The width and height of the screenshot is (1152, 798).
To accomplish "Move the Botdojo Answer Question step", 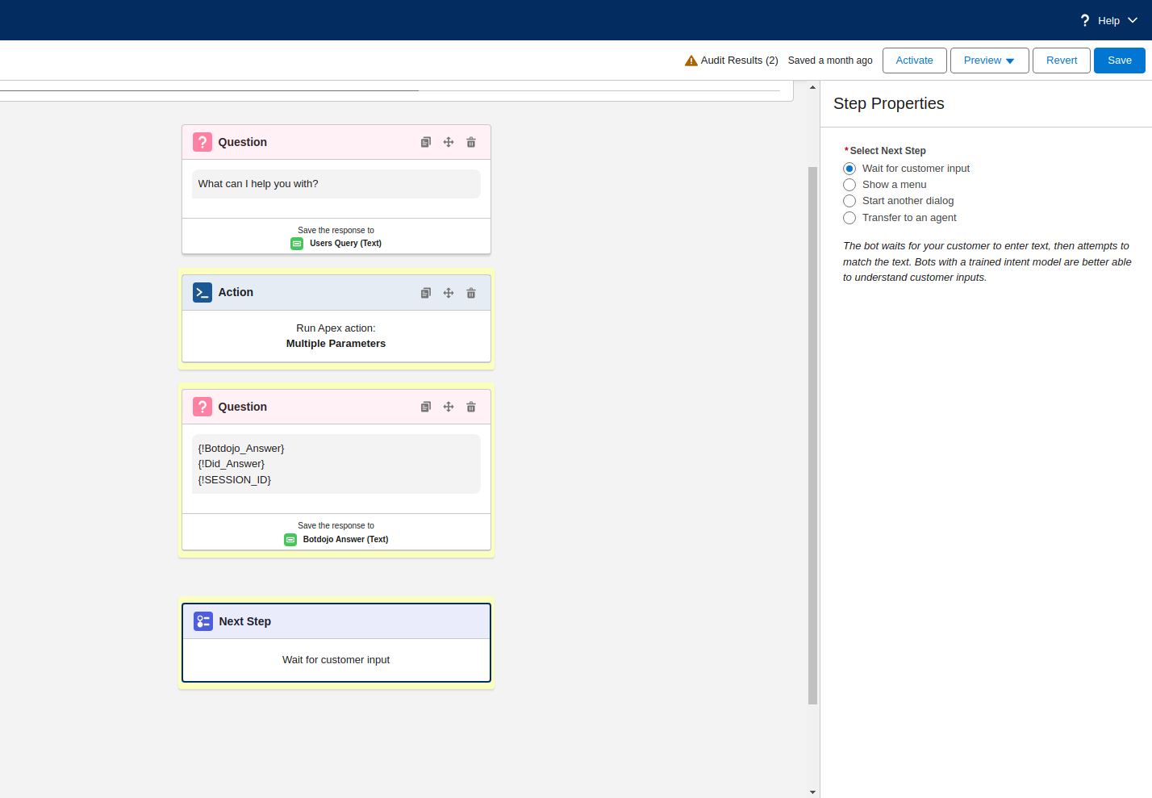I will coord(449,407).
